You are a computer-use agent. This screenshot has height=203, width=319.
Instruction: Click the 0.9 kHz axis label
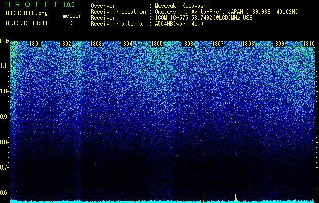point(5,117)
